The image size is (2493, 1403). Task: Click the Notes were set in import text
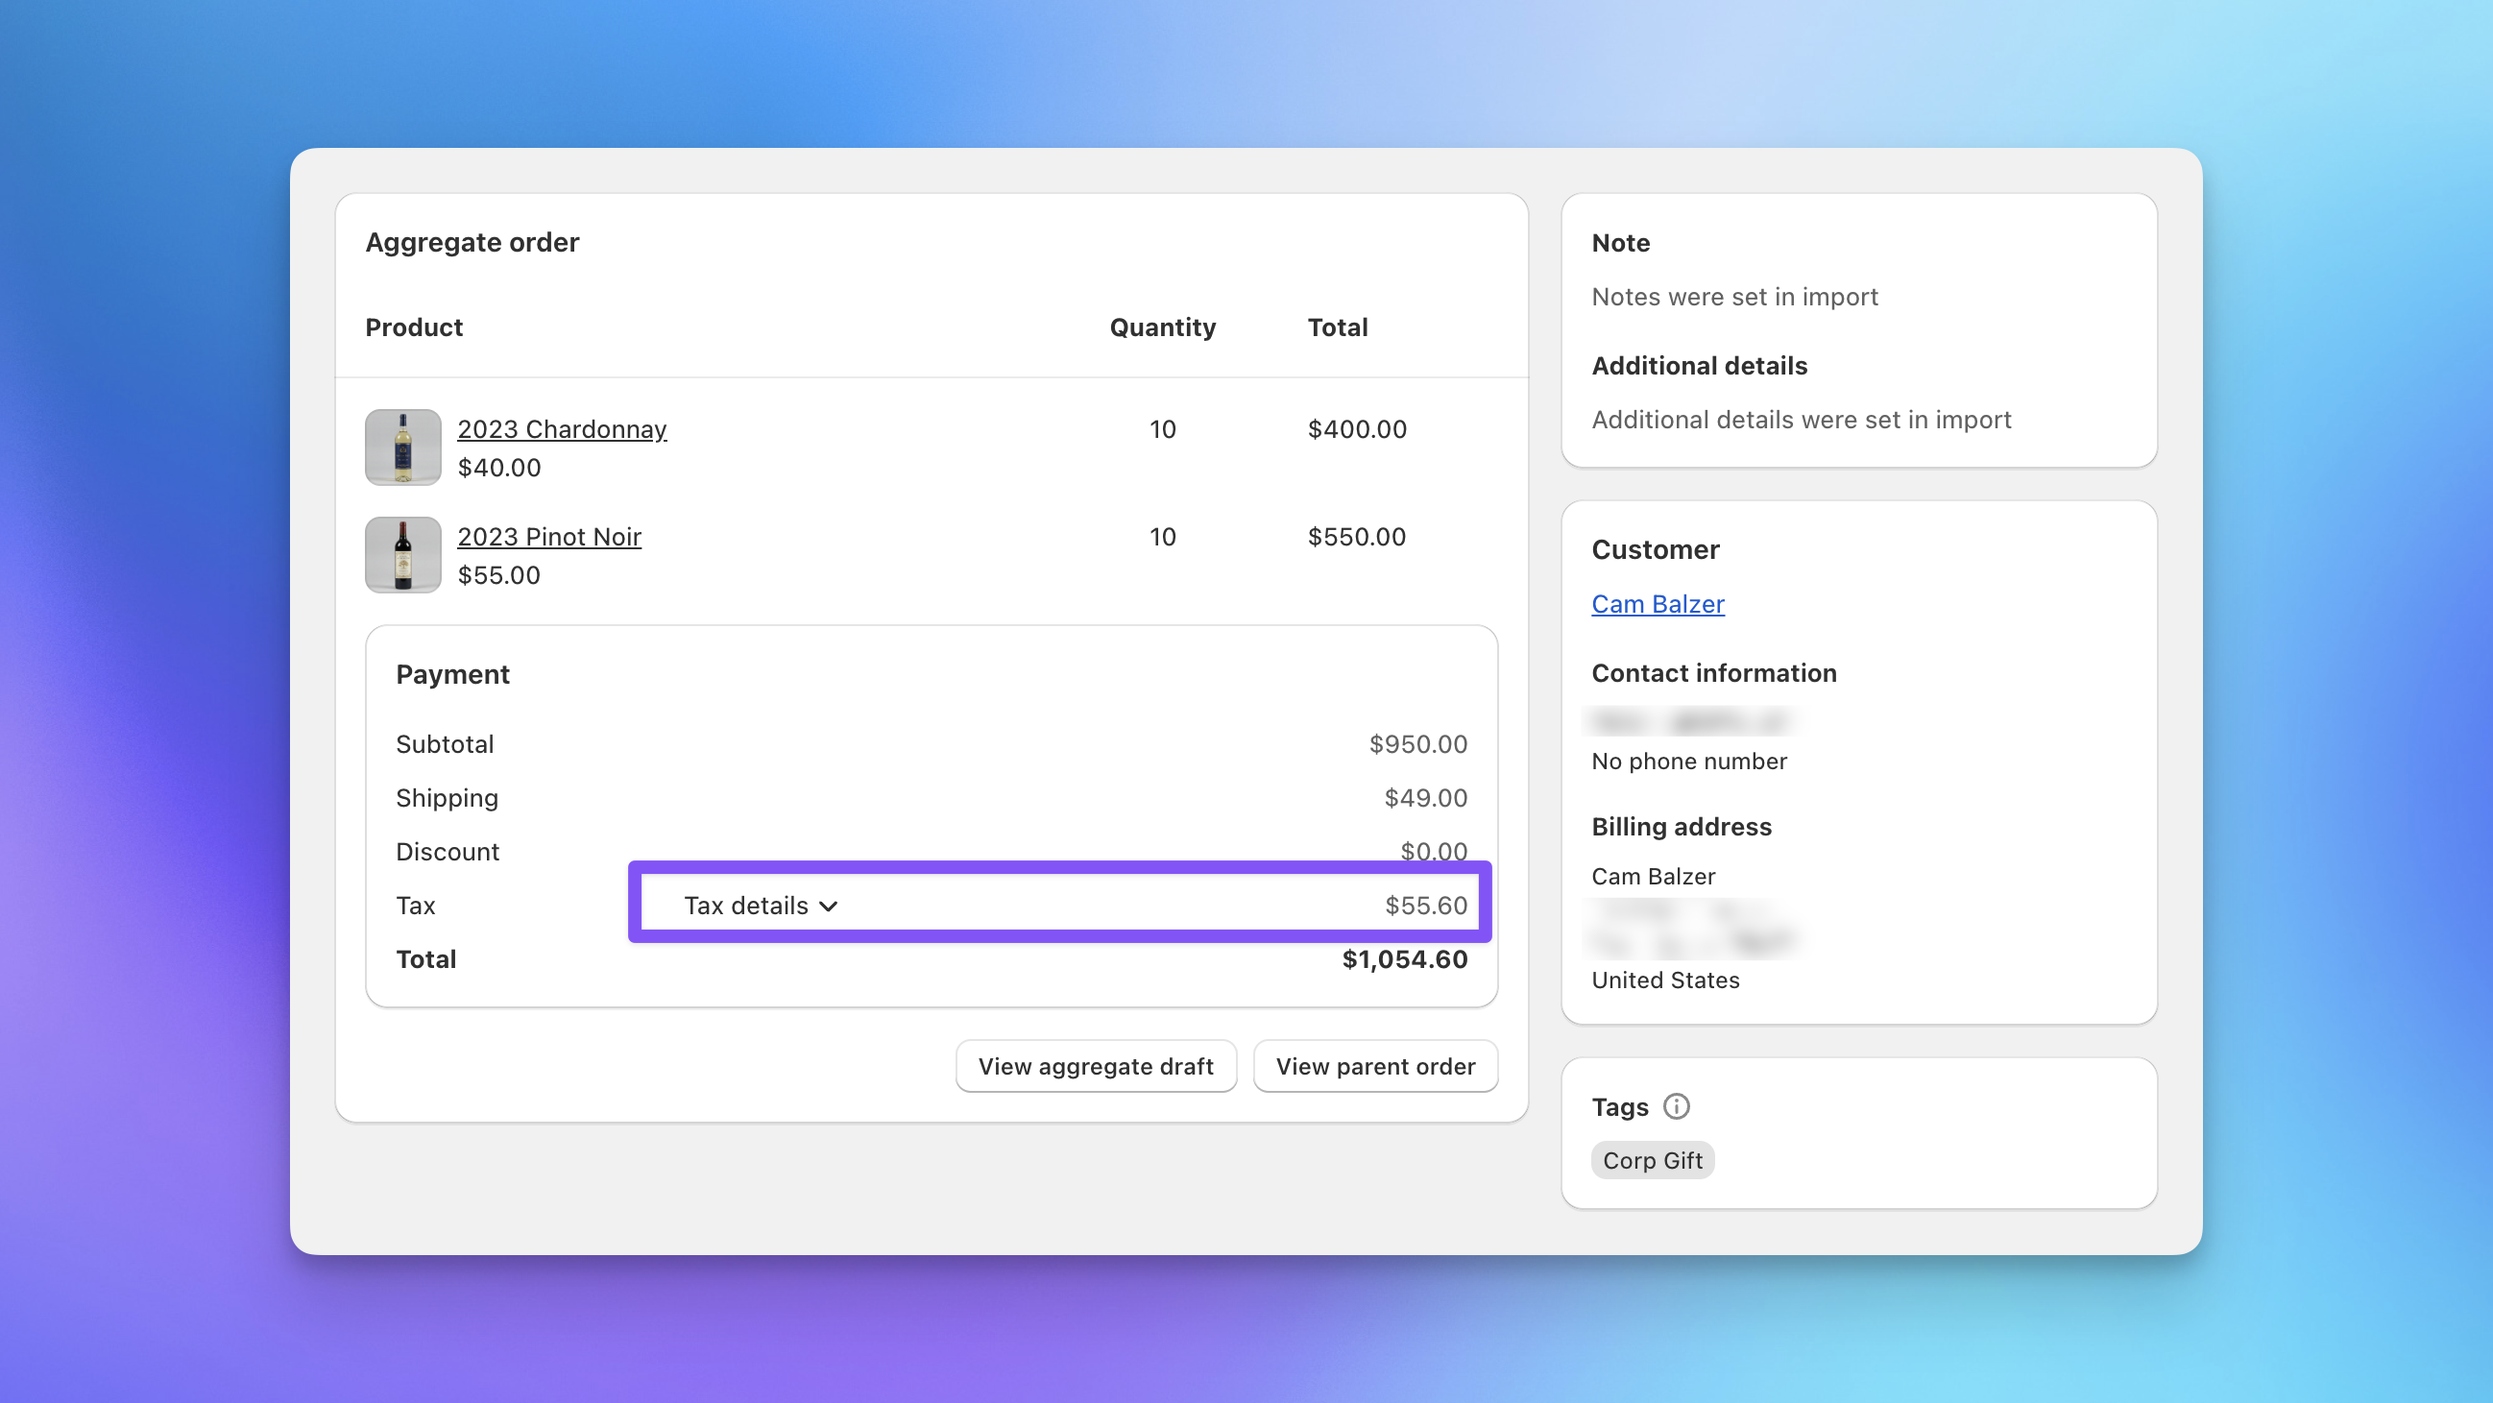pos(1734,297)
